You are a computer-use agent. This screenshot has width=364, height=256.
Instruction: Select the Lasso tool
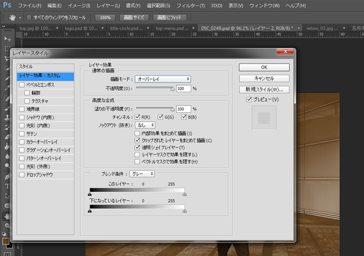tap(7, 58)
